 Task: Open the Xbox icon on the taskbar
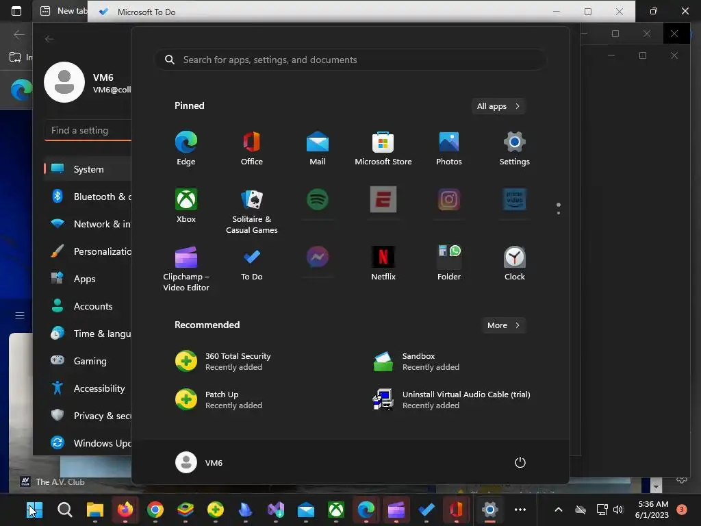[x=335, y=510]
